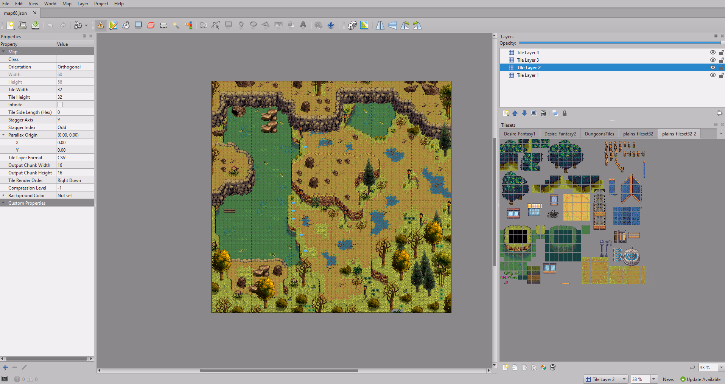Image resolution: width=725 pixels, height=384 pixels.
Task: Open the tileset tabs overflow dropdown
Action: point(721,134)
